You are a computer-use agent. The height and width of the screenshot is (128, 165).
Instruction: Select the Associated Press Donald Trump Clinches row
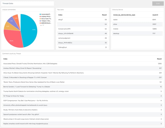(x=82, y=63)
